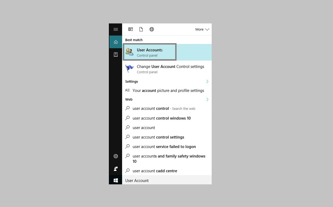
Task: Click the search box containing User Account
Action: tap(167, 180)
